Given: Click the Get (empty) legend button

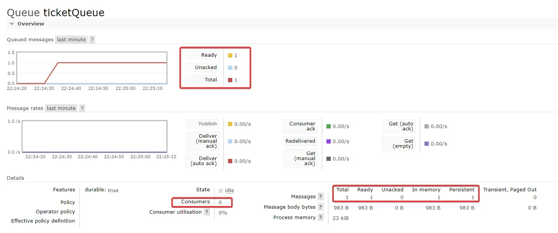Looking at the screenshot, I should point(399,144).
